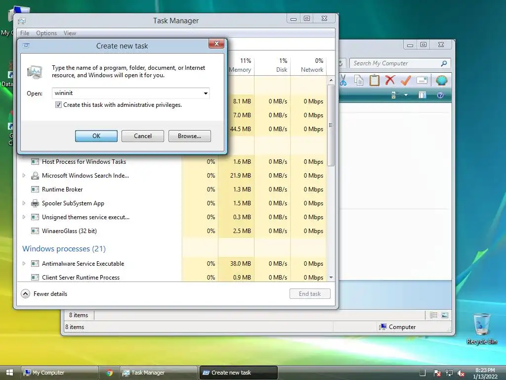Select the Runtime Broker process
This screenshot has width=506, height=380.
[x=62, y=190]
